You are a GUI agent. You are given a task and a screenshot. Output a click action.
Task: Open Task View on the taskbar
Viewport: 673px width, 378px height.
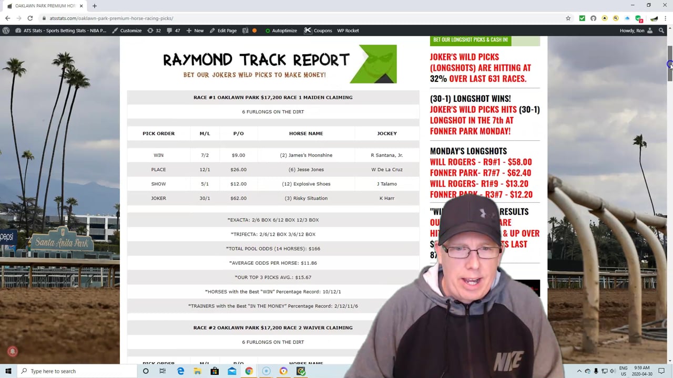(162, 371)
